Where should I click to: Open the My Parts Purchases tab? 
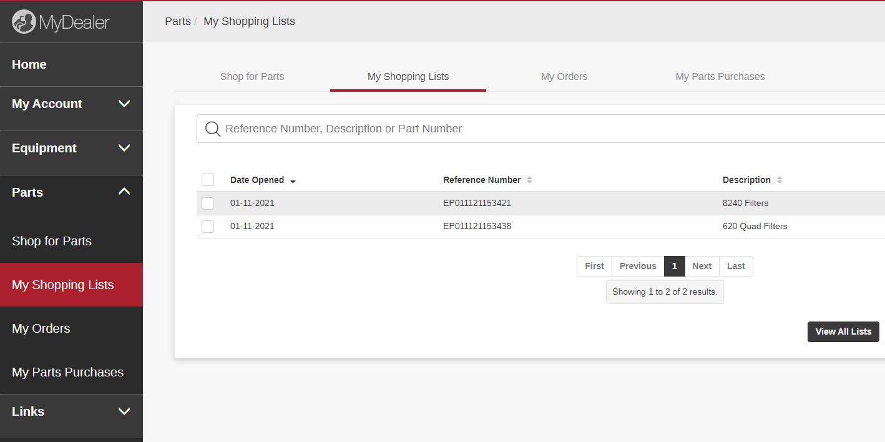[720, 76]
